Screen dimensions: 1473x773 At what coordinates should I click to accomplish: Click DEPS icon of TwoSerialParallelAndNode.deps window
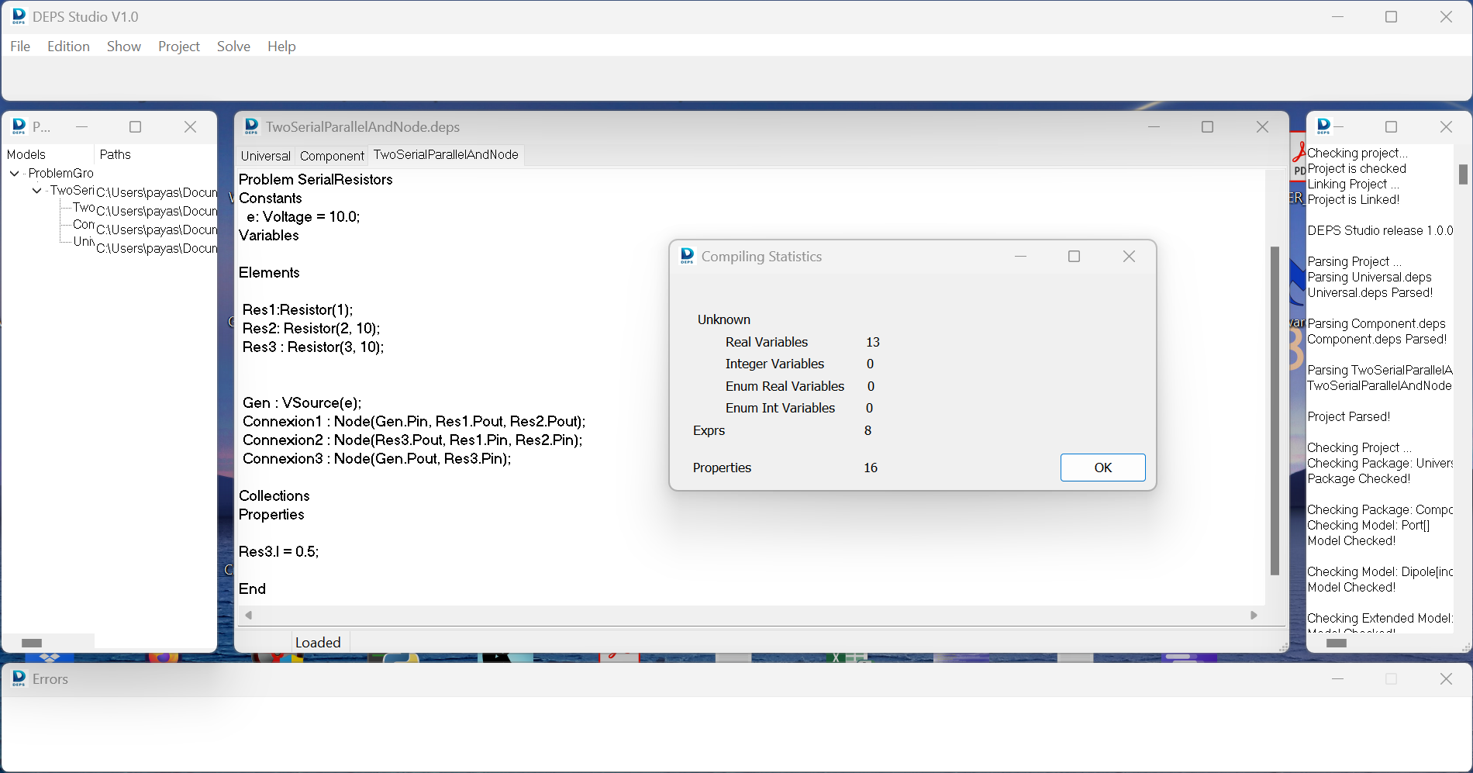pyautogui.click(x=252, y=126)
